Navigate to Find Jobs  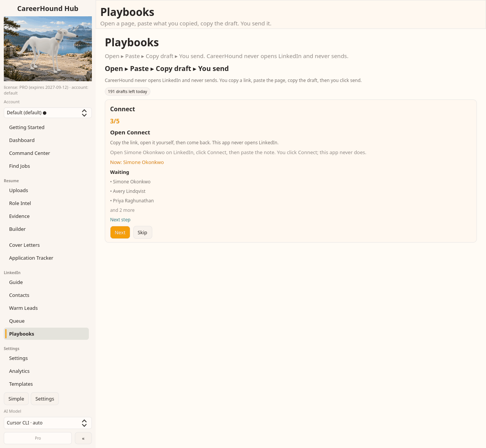point(46,166)
